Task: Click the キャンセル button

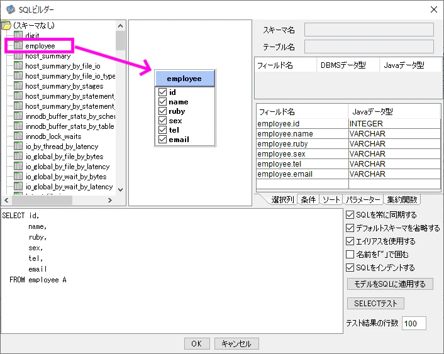Action: tap(236, 343)
